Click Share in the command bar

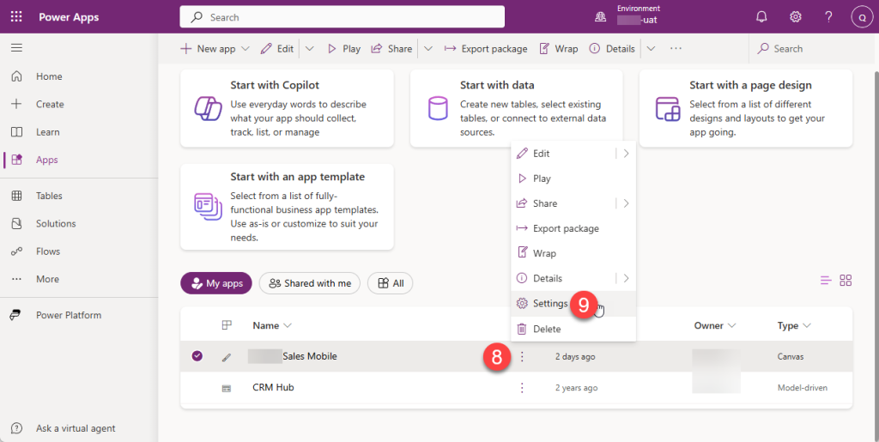(391, 49)
